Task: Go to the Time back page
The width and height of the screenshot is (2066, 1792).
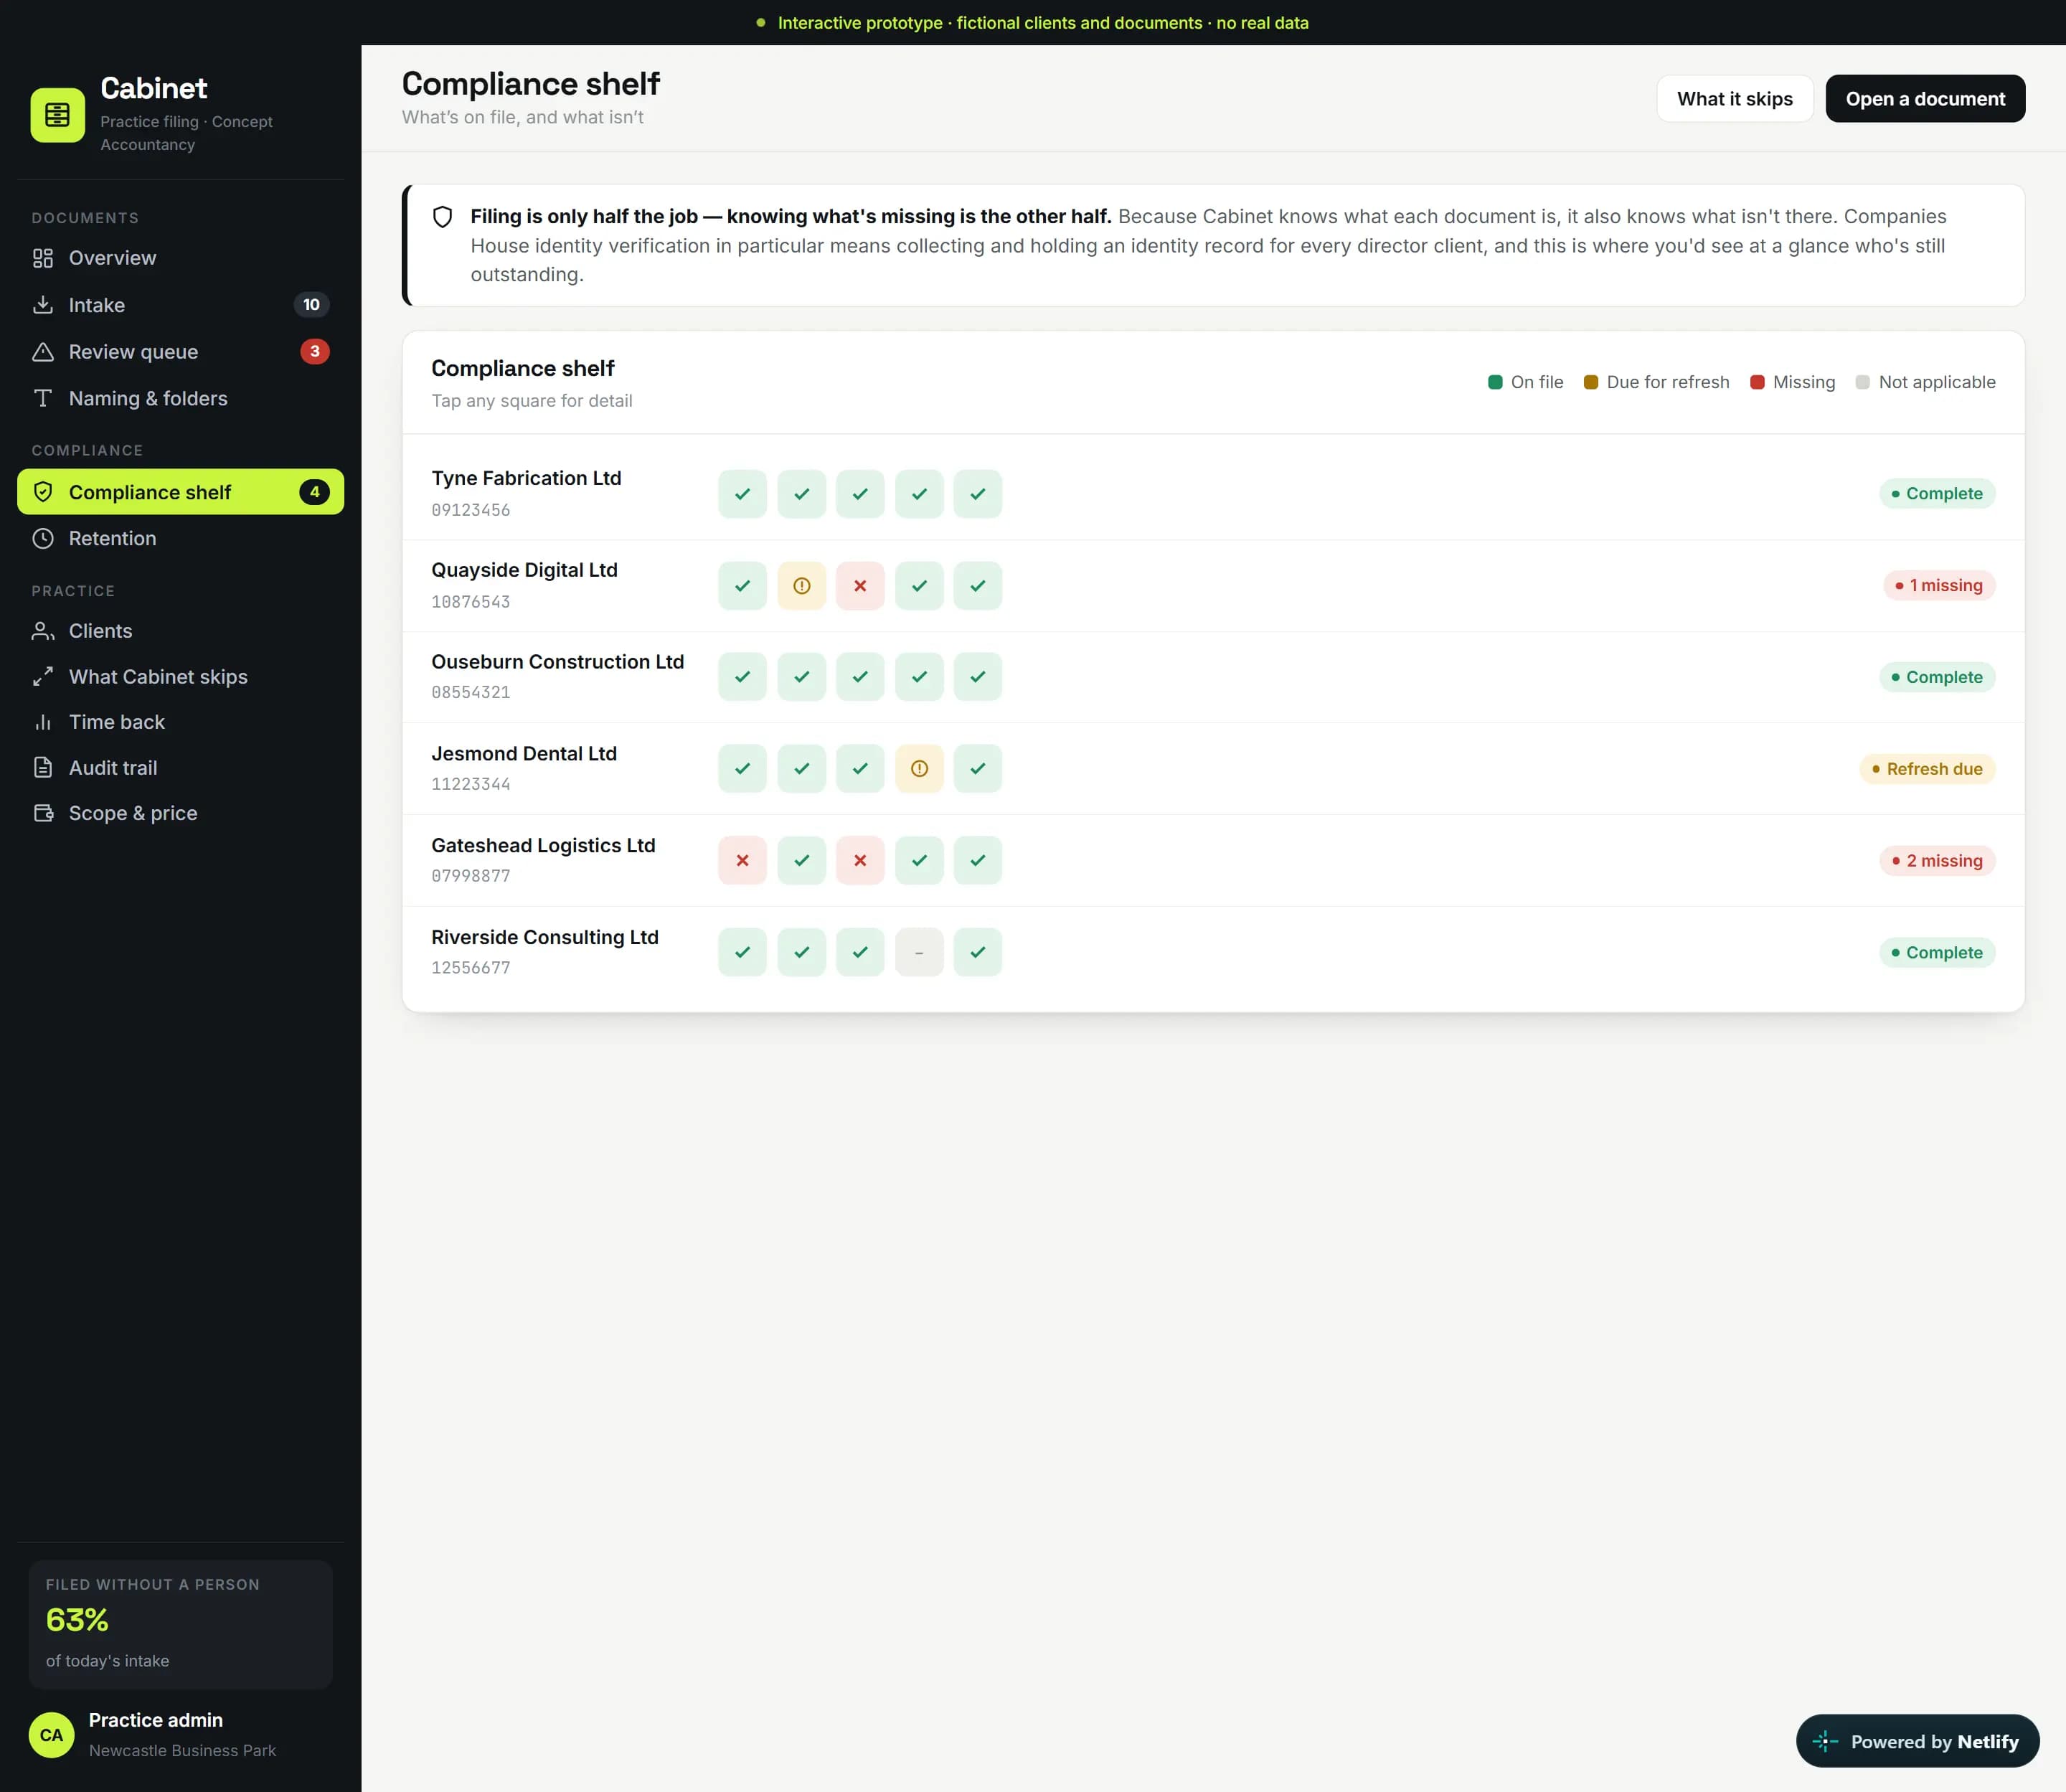Action: 180,722
